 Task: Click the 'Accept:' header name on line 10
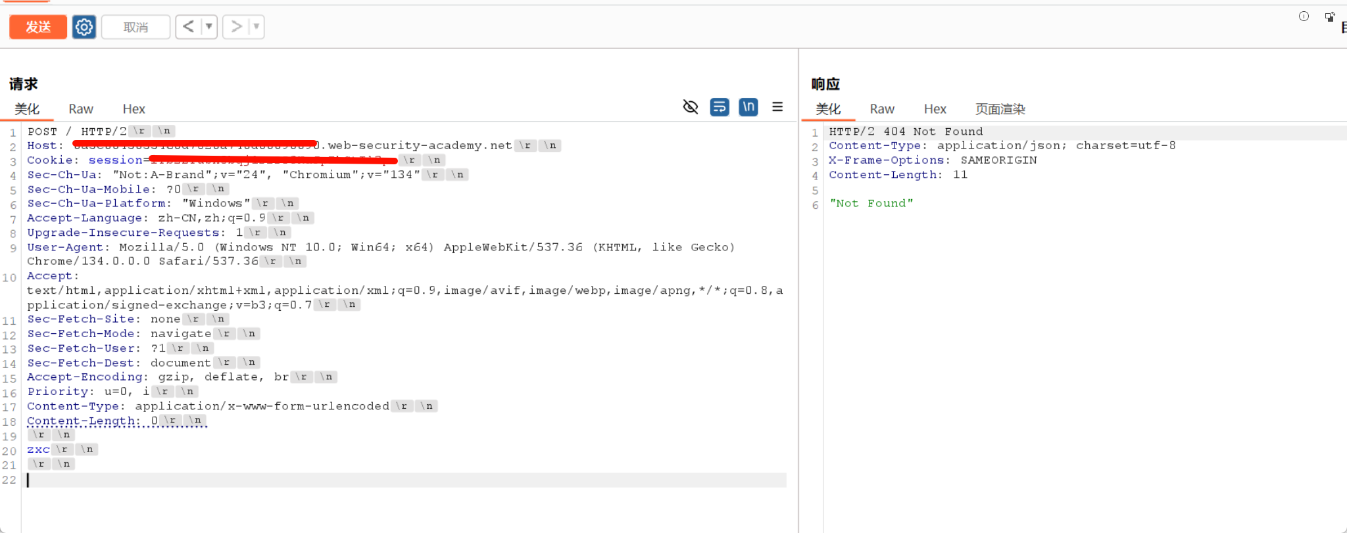click(x=53, y=276)
